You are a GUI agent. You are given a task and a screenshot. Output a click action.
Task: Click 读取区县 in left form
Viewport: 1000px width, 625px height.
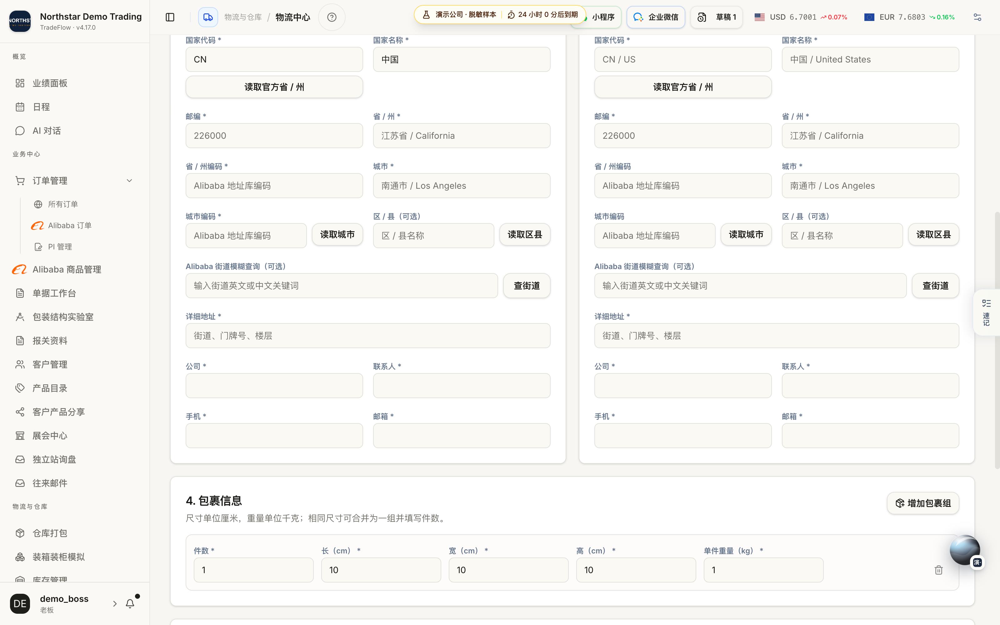tap(525, 234)
